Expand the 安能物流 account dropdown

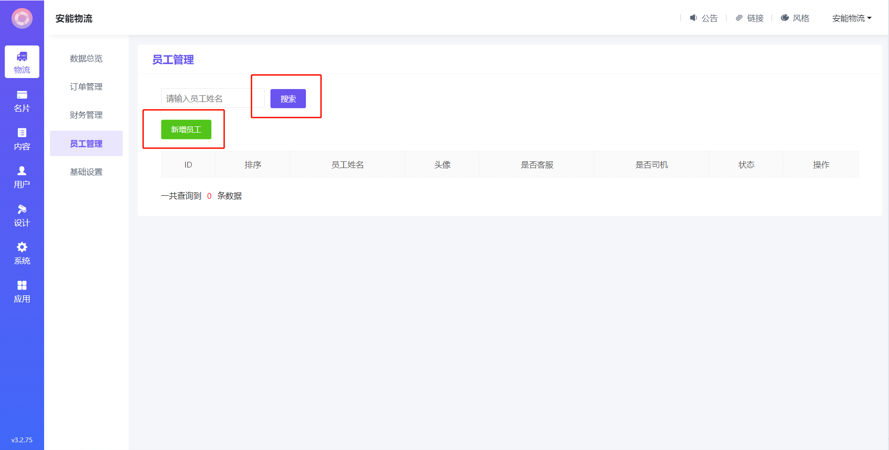tap(852, 18)
